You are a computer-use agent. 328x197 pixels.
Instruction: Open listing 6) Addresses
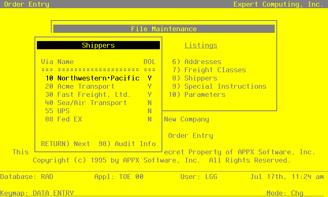click(x=197, y=62)
